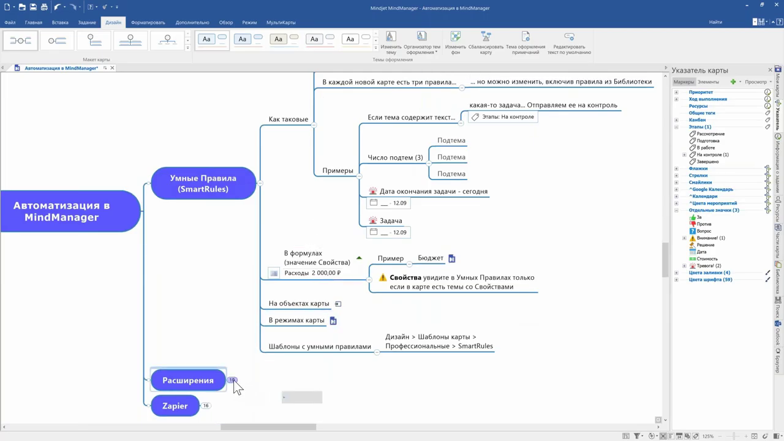Screen dimensions: 784x441
Task: Click the Open file icon in quick access toolbar
Action: point(22,7)
